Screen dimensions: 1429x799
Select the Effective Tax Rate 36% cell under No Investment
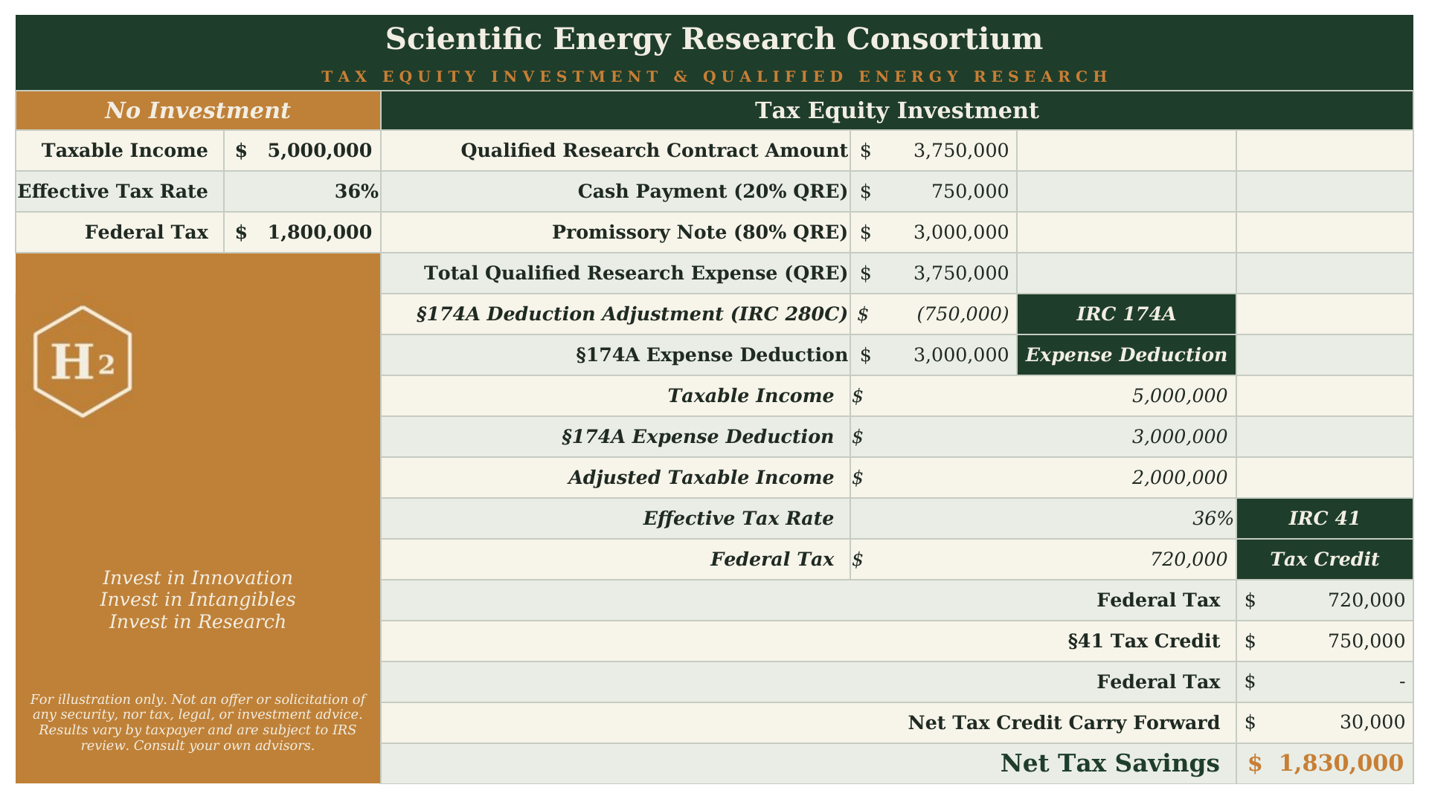pos(302,192)
